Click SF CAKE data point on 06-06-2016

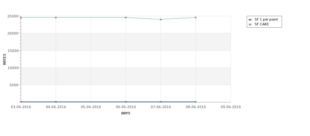pos(126,17)
